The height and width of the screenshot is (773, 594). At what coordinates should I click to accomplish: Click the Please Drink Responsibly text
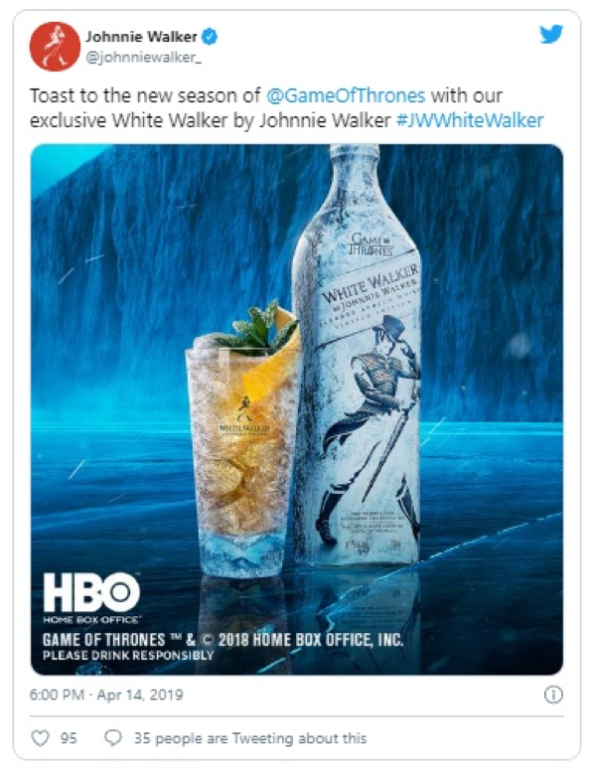tap(128, 655)
